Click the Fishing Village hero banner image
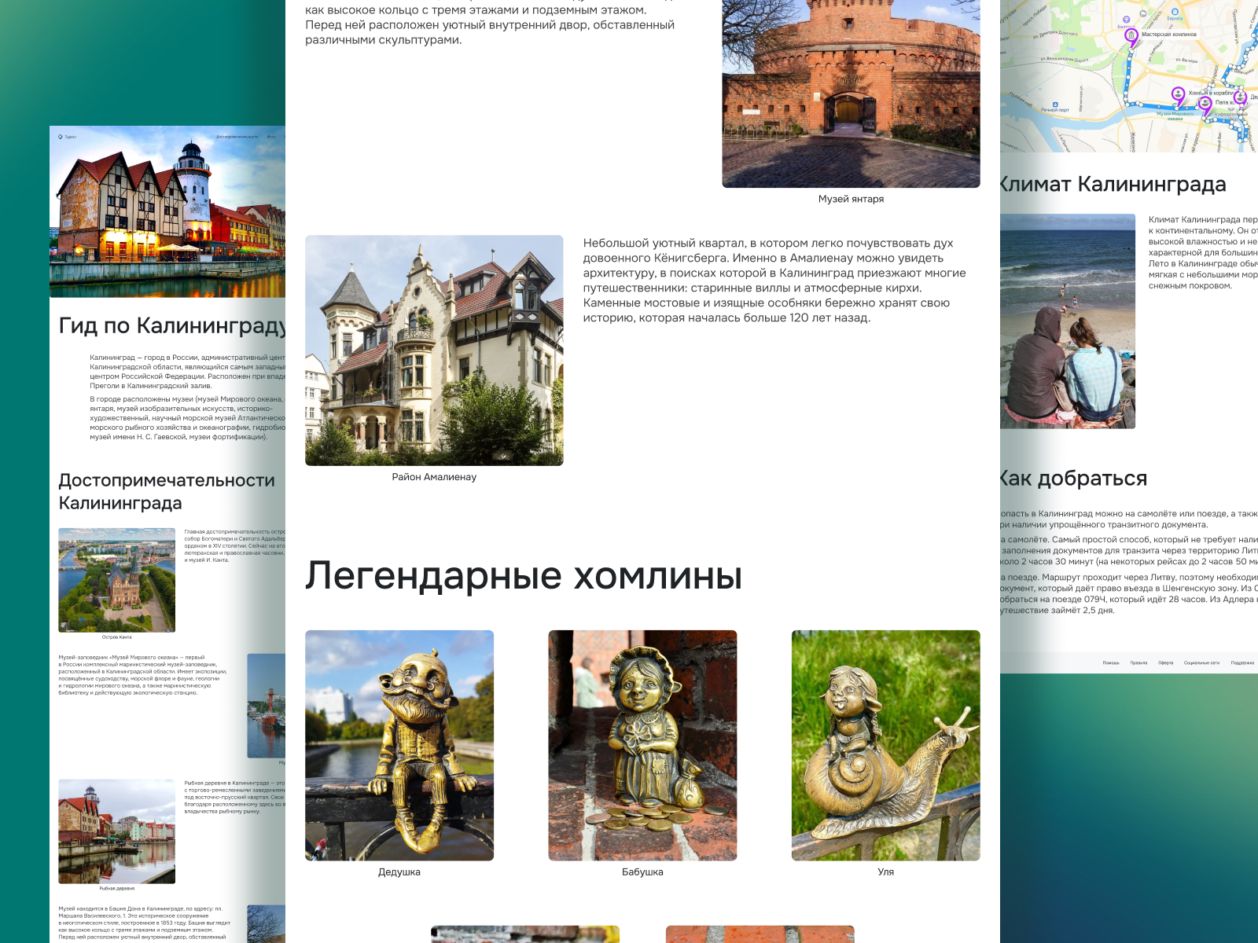Image resolution: width=1258 pixels, height=943 pixels. [167, 211]
